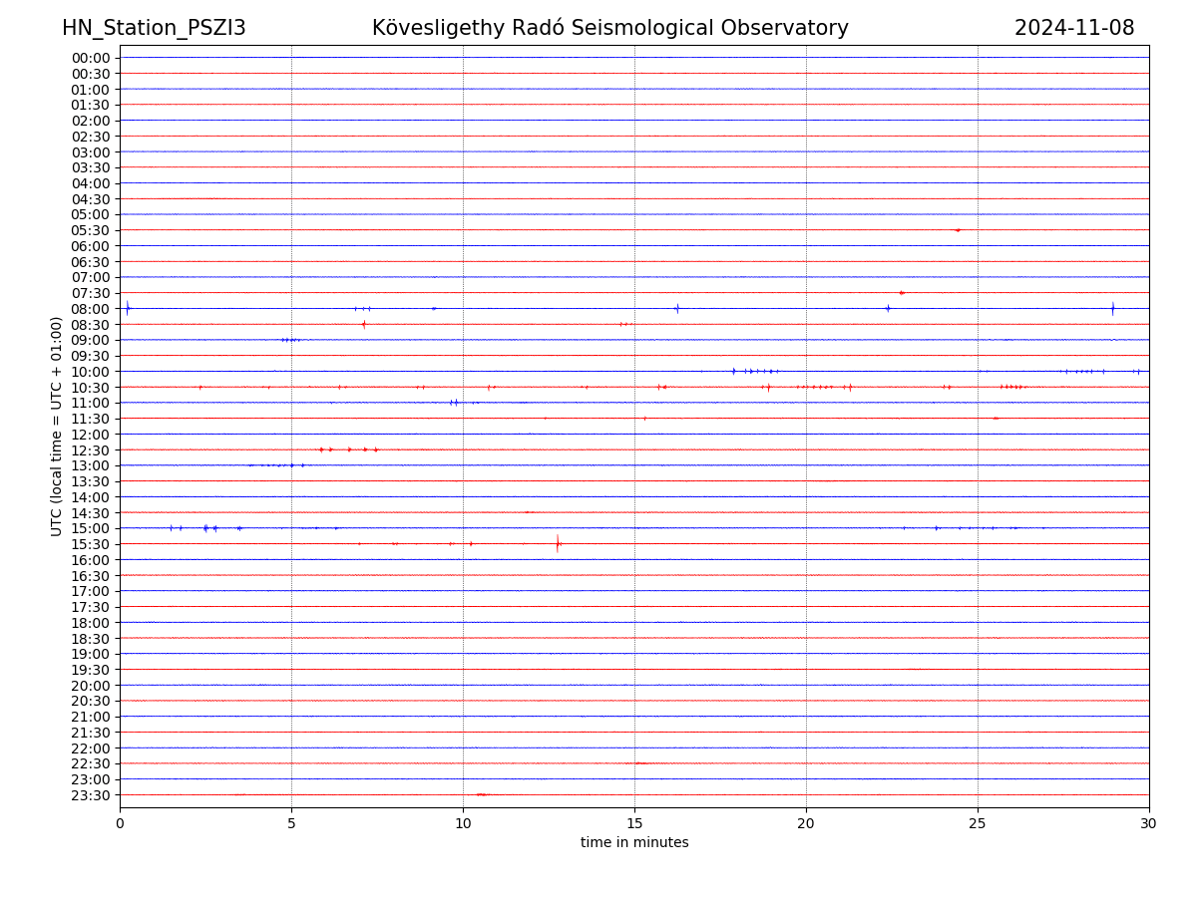Click the blue spike pair on the 11:00 trace

click(x=454, y=403)
